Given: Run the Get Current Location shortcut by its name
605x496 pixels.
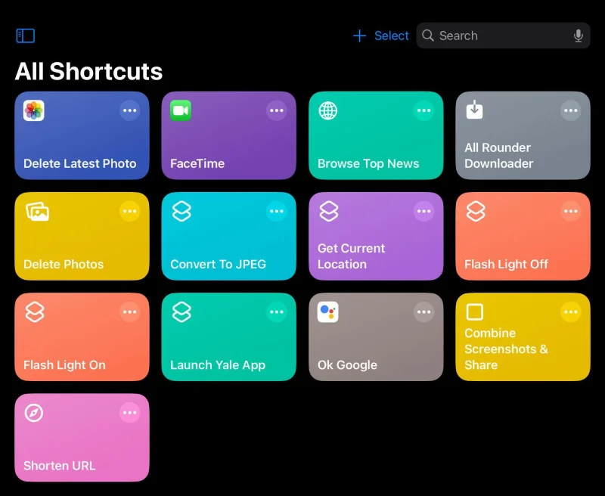Looking at the screenshot, I should coord(351,256).
